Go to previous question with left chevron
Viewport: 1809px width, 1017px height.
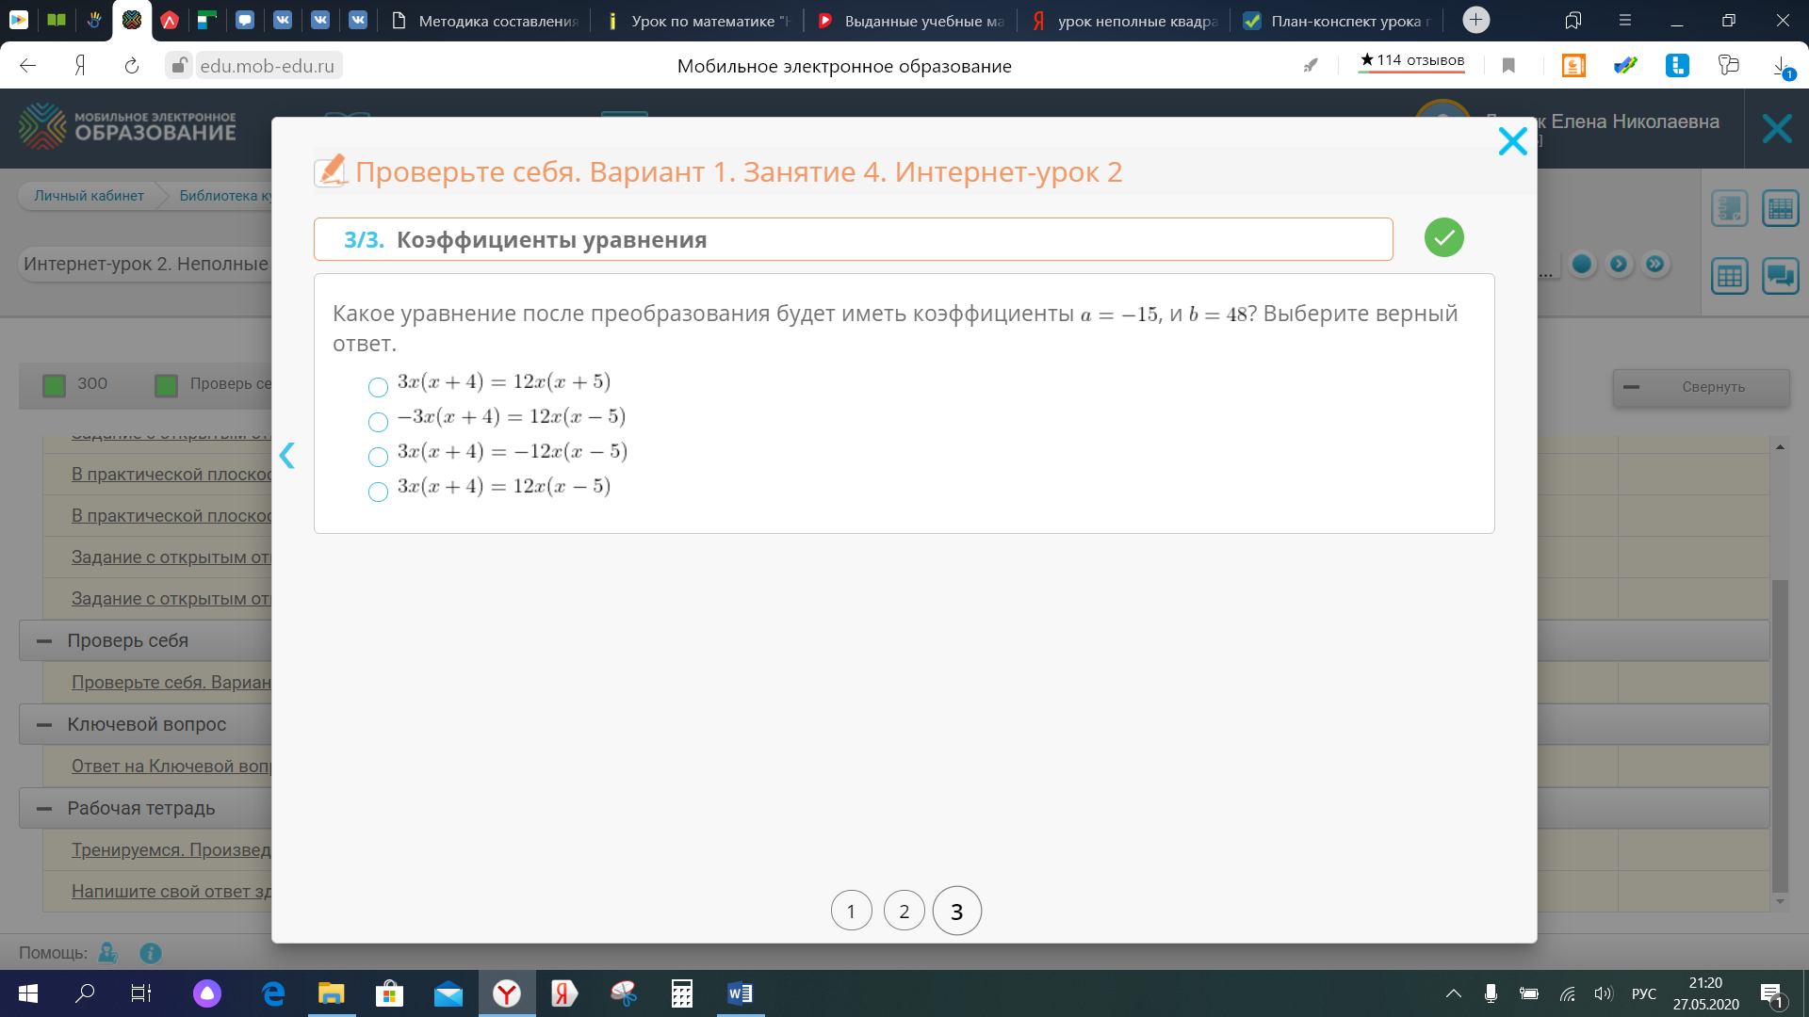(x=287, y=456)
